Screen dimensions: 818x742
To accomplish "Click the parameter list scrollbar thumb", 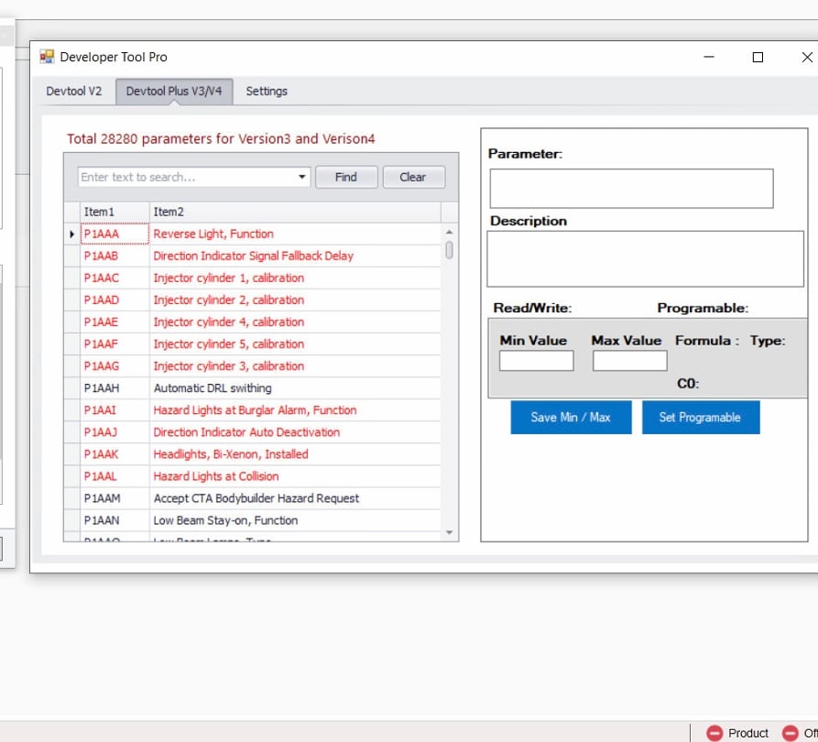I will click(449, 250).
